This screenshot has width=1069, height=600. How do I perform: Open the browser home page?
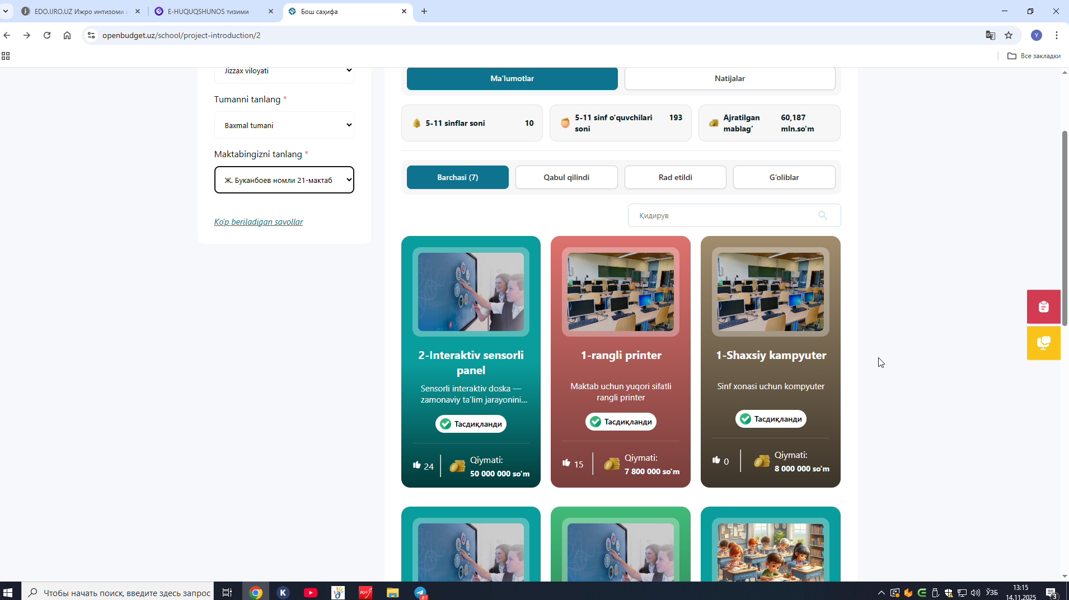[67, 35]
